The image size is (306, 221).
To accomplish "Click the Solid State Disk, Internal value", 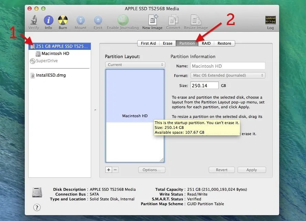I will (x=112, y=199).
